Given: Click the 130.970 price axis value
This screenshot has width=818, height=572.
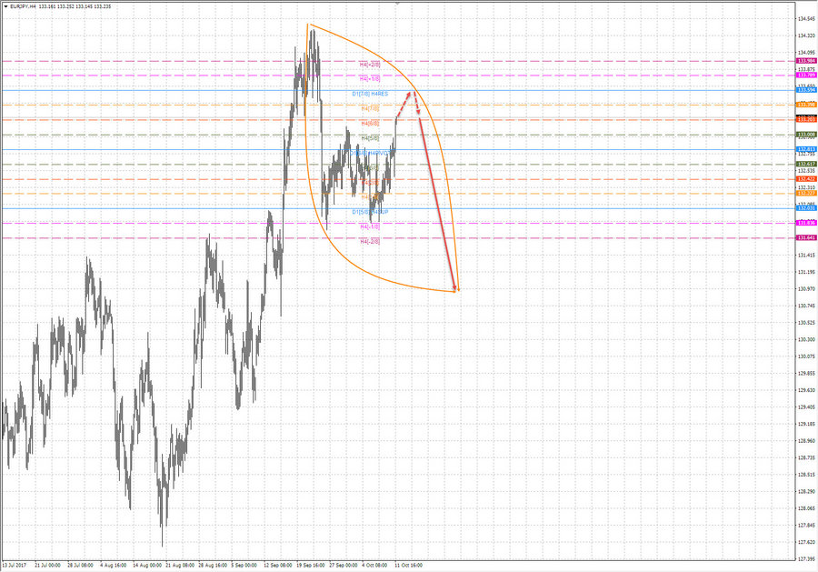Looking at the screenshot, I should coord(806,288).
